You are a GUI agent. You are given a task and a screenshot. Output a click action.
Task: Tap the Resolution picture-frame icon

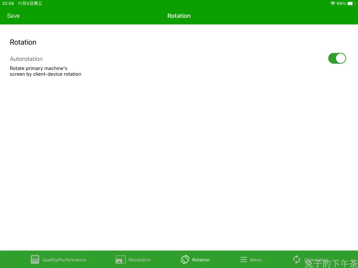pyautogui.click(x=121, y=260)
